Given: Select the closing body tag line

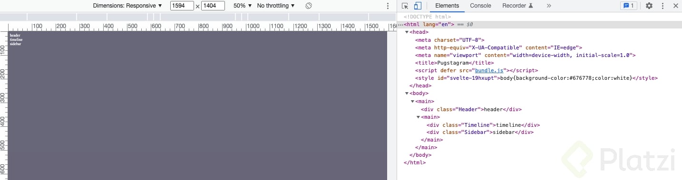Looking at the screenshot, I should pos(420,155).
